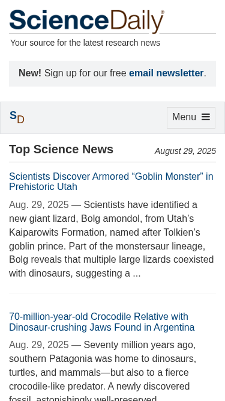225x401 pixels.
Task: Click the italic August 29, 2025 header date
Action: click(x=185, y=151)
